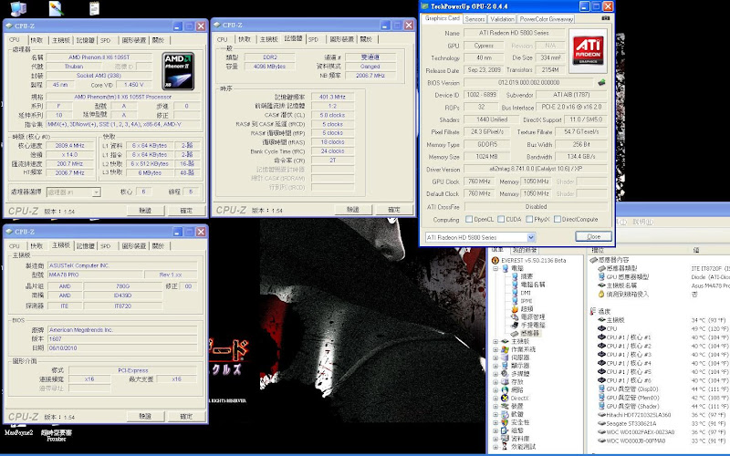Expand the 主機板 node in EVEREST tree
The width and height of the screenshot is (730, 456).
point(495,341)
